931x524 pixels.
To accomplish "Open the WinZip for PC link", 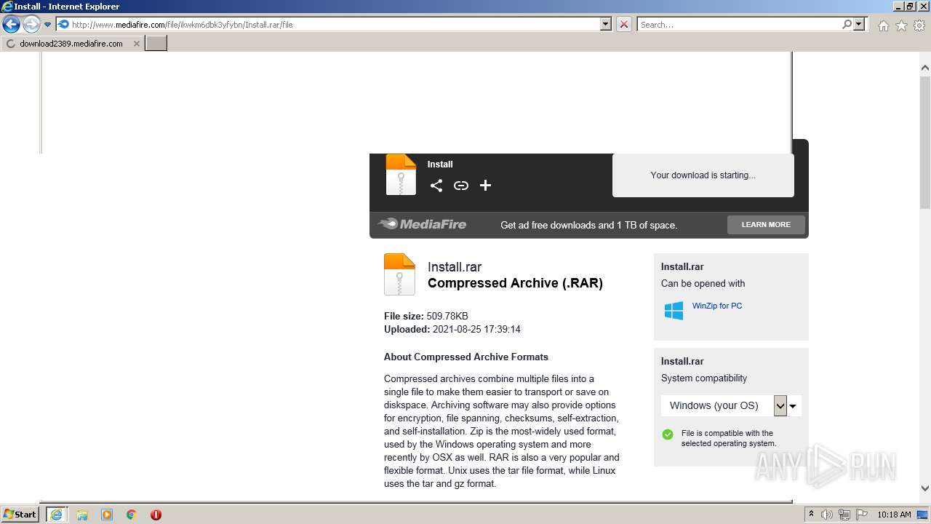I will [x=717, y=306].
